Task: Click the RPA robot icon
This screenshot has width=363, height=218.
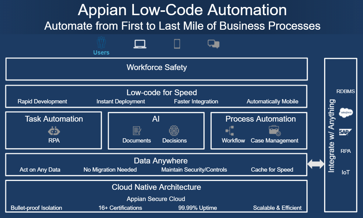Action: click(x=54, y=131)
